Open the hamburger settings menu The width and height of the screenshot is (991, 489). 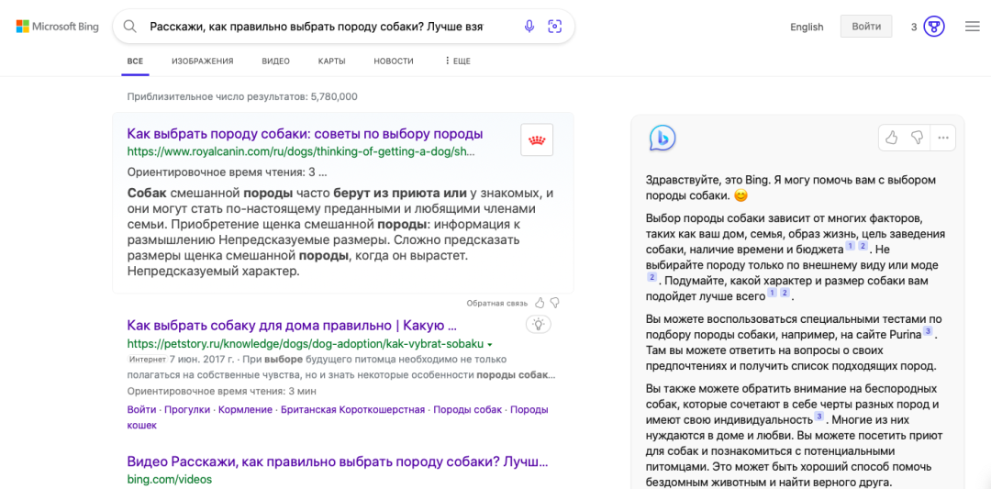[x=972, y=27]
